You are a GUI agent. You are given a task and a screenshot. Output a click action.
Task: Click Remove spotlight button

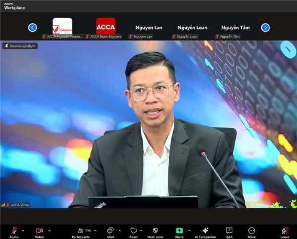click(20, 46)
